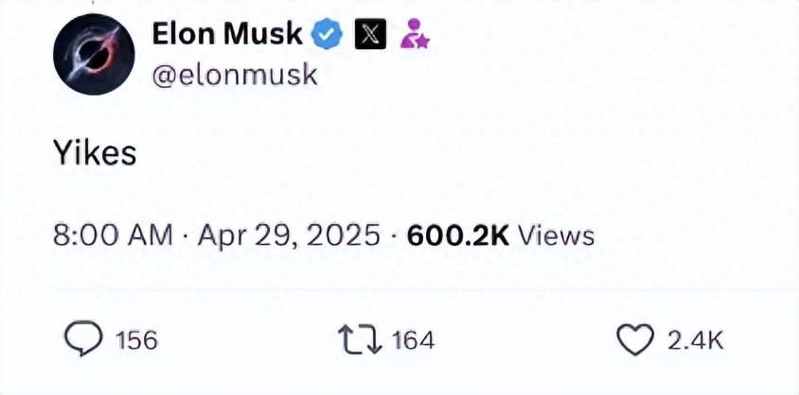This screenshot has width=799, height=395.
Task: Click the 164 reposts count
Action: (x=413, y=340)
